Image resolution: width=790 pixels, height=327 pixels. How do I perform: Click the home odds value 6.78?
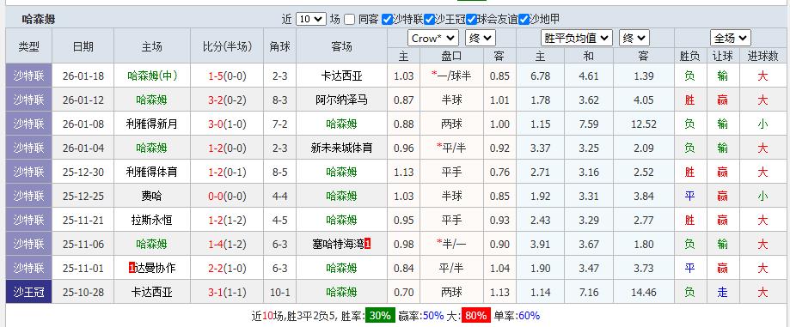point(540,76)
